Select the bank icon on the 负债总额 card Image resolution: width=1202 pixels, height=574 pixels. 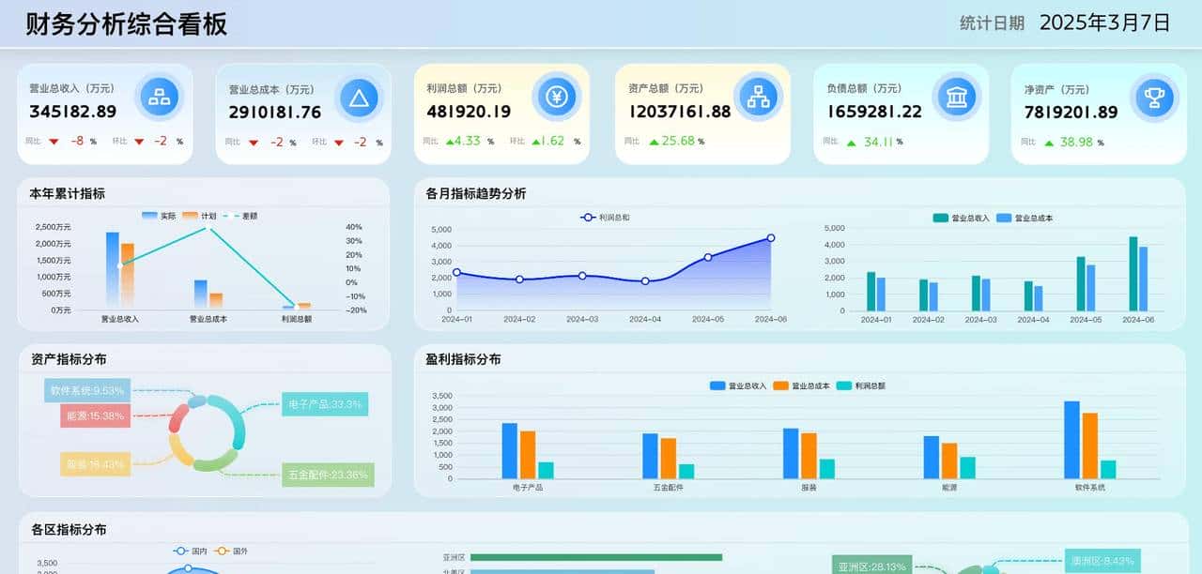pos(957,96)
